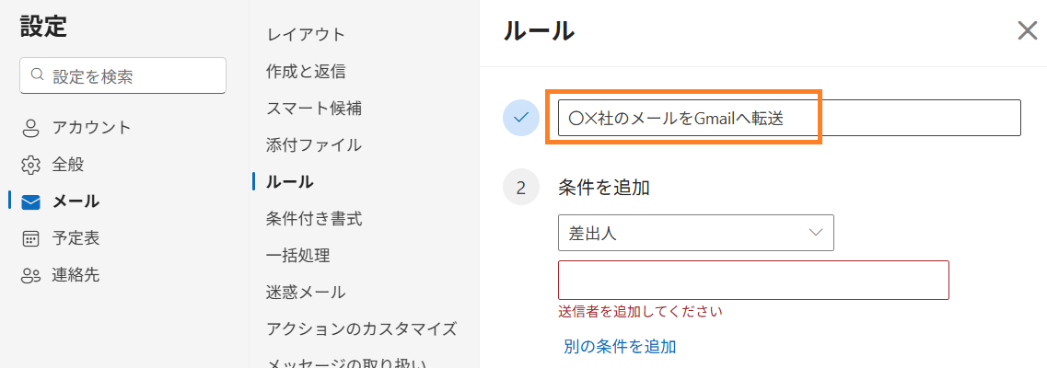Click the rule name text field
The height and width of the screenshot is (368, 1047).
click(x=788, y=118)
